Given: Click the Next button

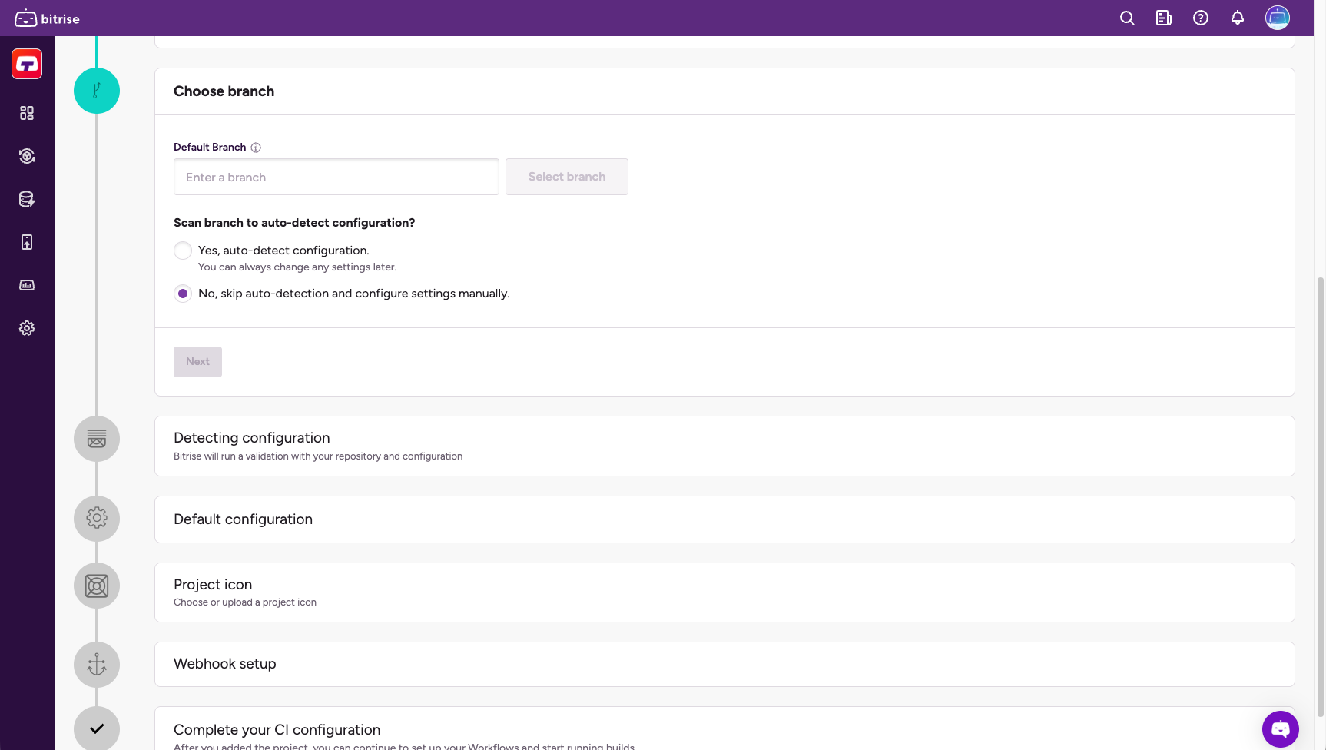Looking at the screenshot, I should tap(197, 362).
